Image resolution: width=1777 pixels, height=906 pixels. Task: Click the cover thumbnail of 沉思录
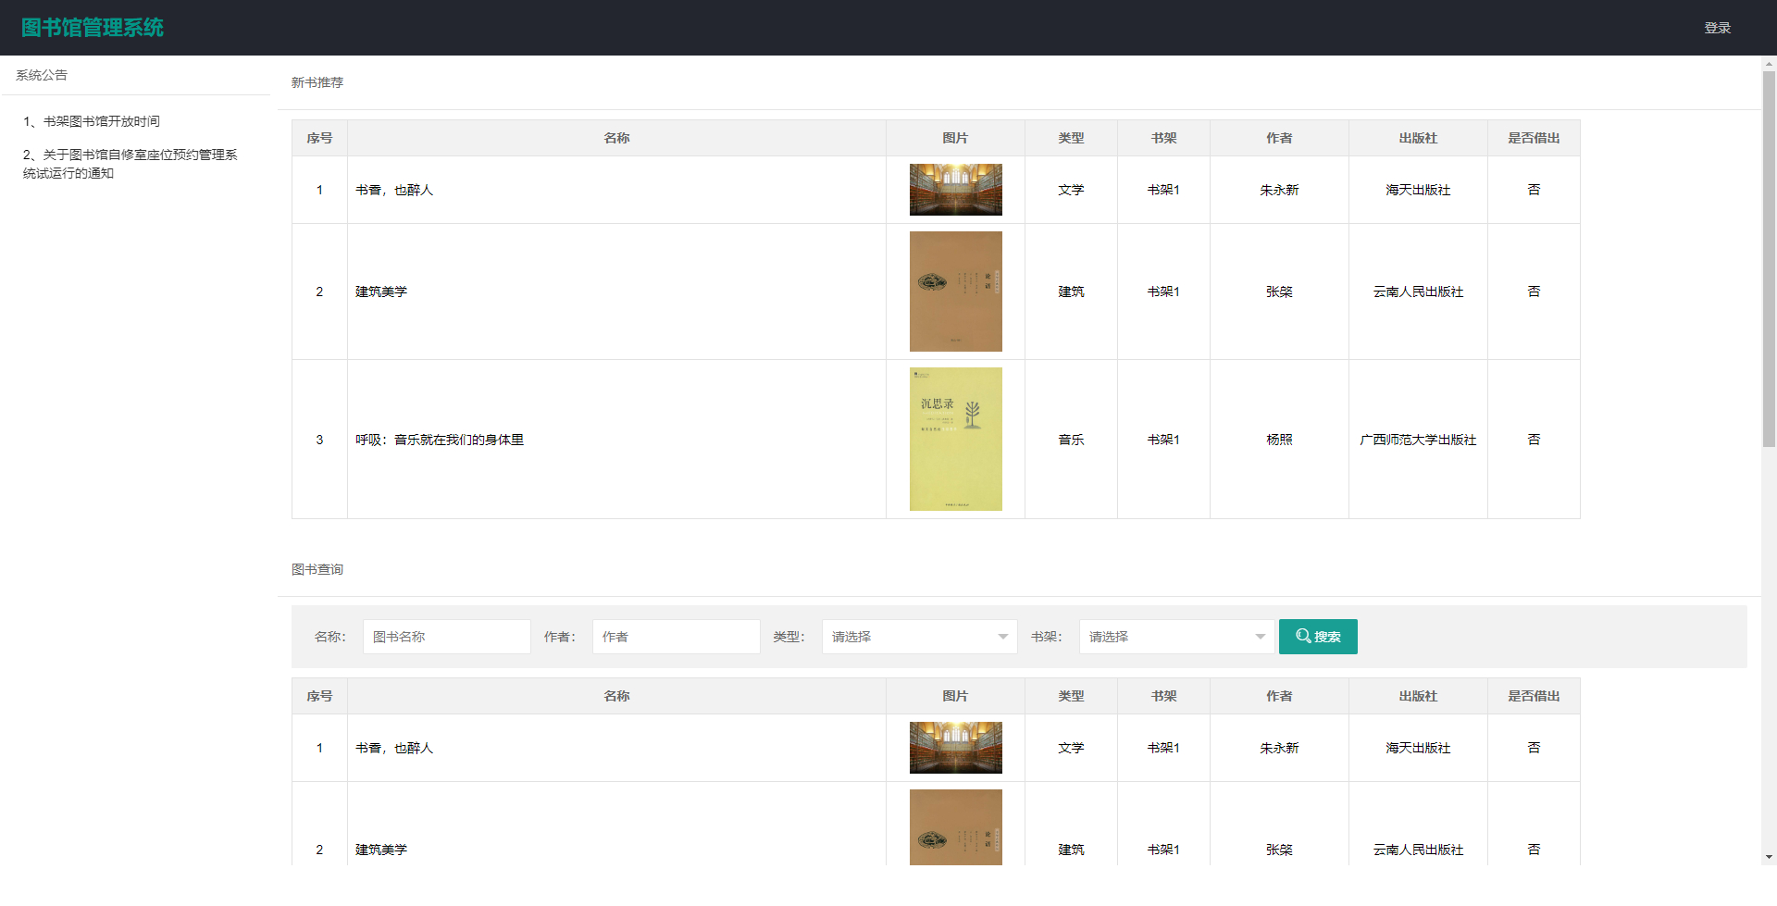pyautogui.click(x=955, y=439)
